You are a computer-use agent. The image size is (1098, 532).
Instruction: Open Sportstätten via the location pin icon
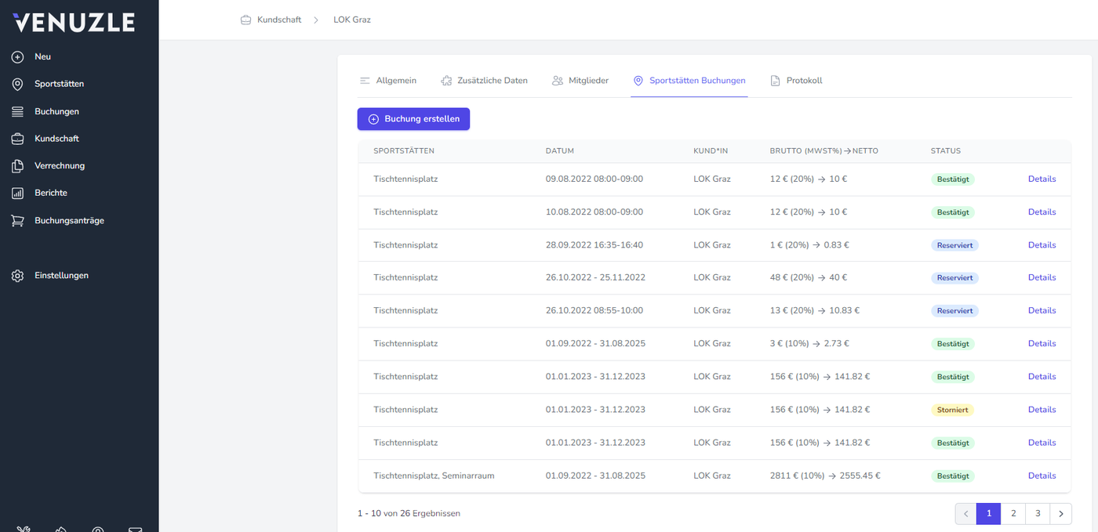click(17, 84)
